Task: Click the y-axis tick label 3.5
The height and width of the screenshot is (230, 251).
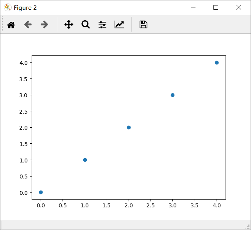Action: tap(23, 79)
